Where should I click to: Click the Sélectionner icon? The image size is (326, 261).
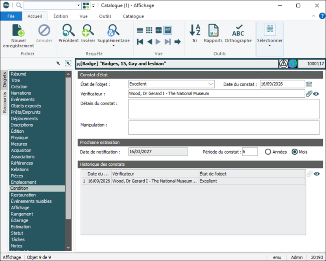click(269, 29)
